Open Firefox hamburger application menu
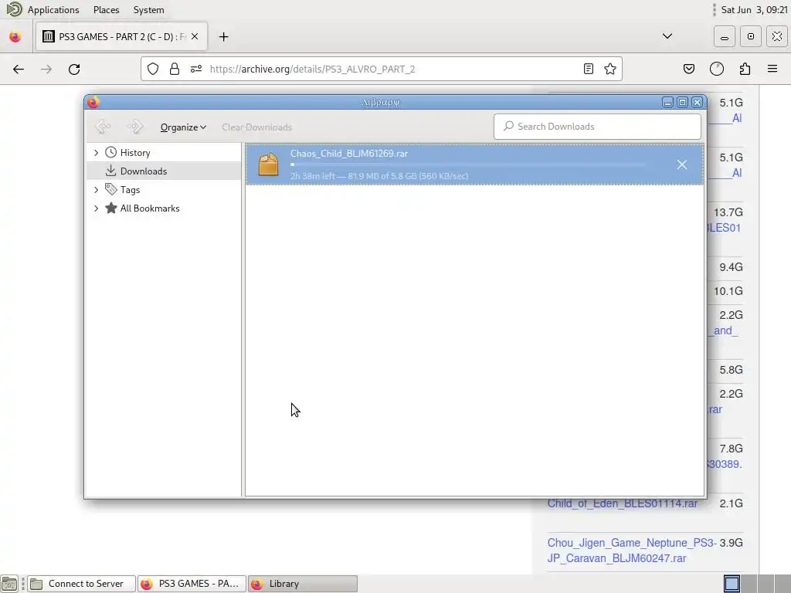 pyautogui.click(x=772, y=69)
